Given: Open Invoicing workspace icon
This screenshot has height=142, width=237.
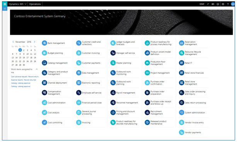Looking at the screenshot, I should point(79,122).
